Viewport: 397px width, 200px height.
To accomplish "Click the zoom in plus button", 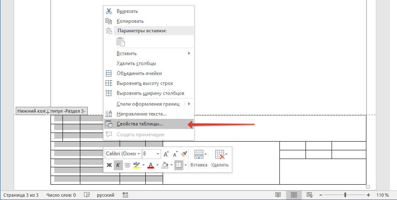I will 368,195.
